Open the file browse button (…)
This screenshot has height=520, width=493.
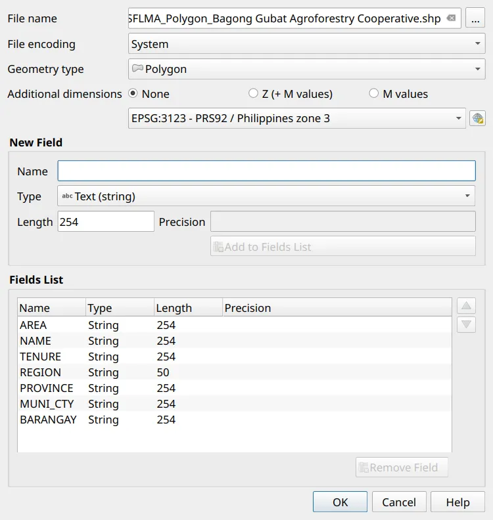pyautogui.click(x=475, y=18)
